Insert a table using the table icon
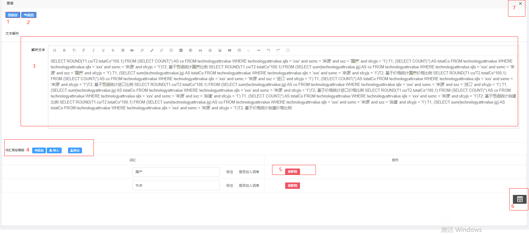Image resolution: width=529 pixels, height=235 pixels. [x=239, y=50]
